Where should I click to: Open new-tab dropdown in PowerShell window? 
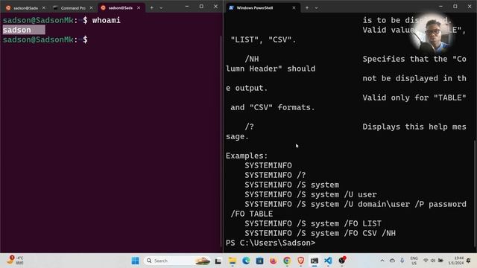click(316, 8)
